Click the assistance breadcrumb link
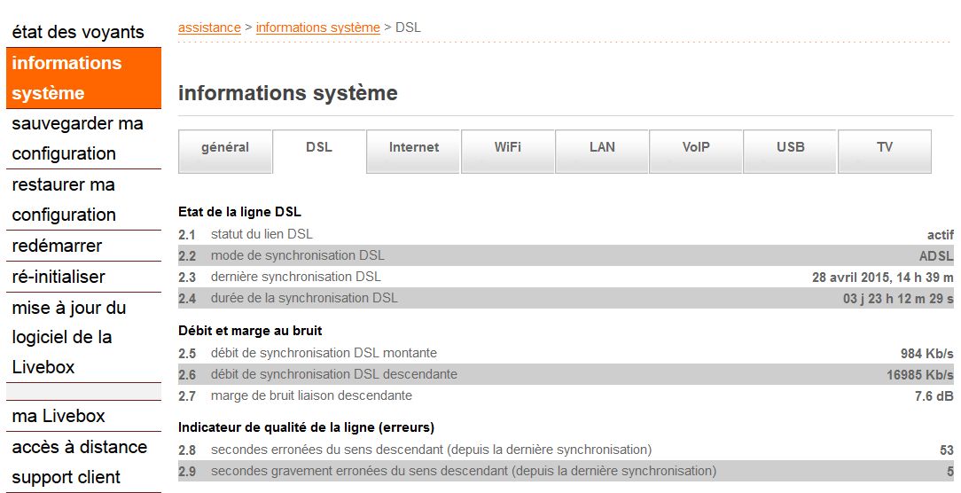Image resolution: width=961 pixels, height=493 pixels. pyautogui.click(x=209, y=27)
